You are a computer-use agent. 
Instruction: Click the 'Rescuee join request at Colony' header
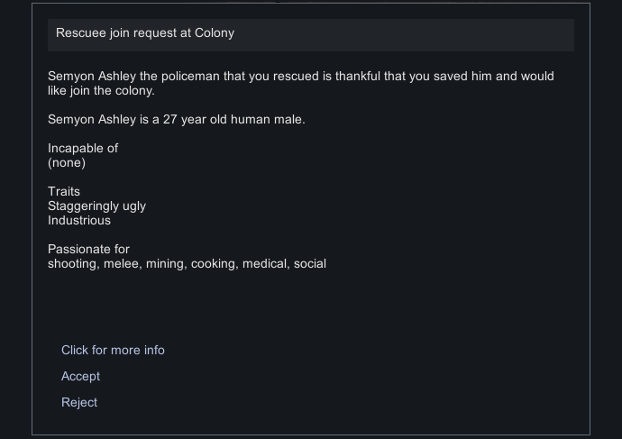(145, 33)
